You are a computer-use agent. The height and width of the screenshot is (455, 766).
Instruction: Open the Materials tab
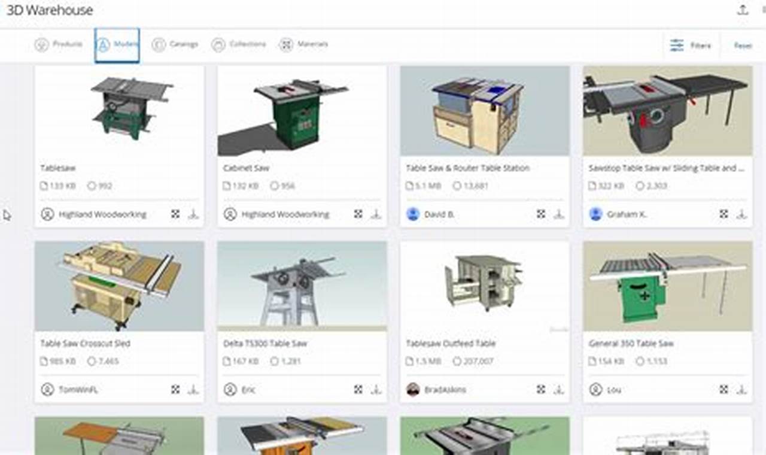pos(303,44)
